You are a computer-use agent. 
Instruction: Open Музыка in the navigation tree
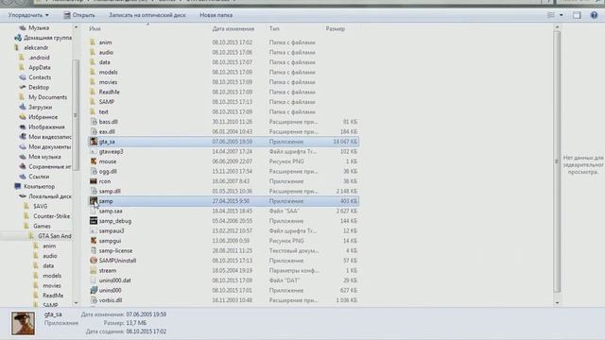39,27
